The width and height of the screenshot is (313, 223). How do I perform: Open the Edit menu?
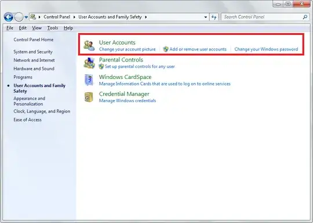click(x=23, y=28)
